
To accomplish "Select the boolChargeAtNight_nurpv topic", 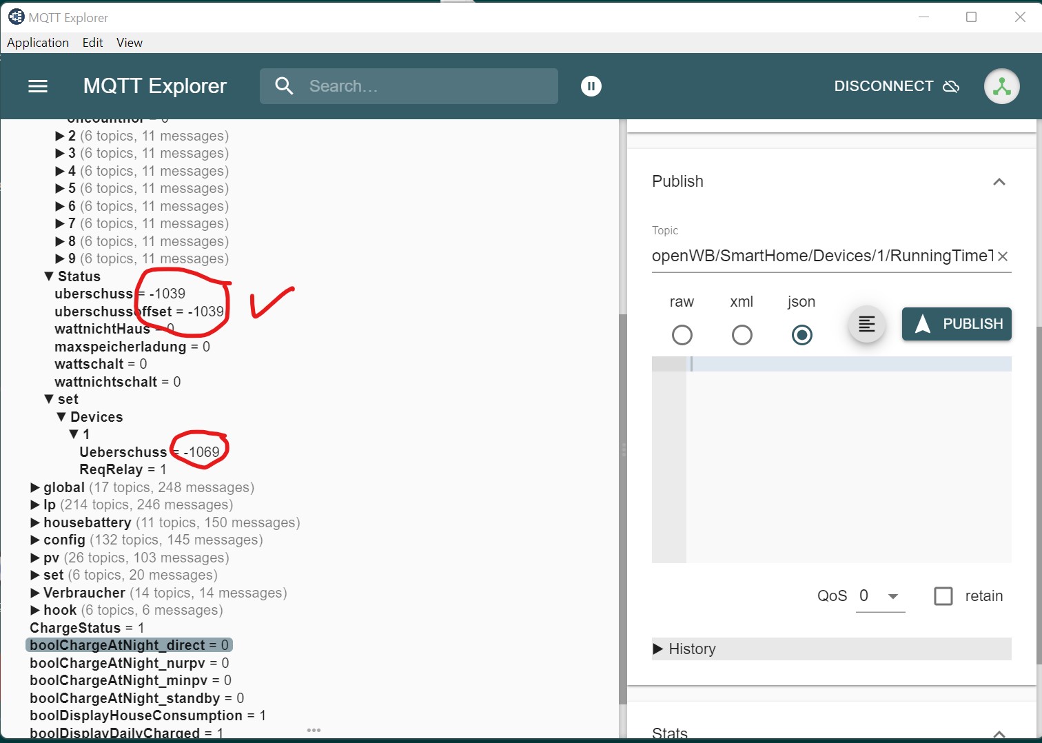I will (130, 663).
